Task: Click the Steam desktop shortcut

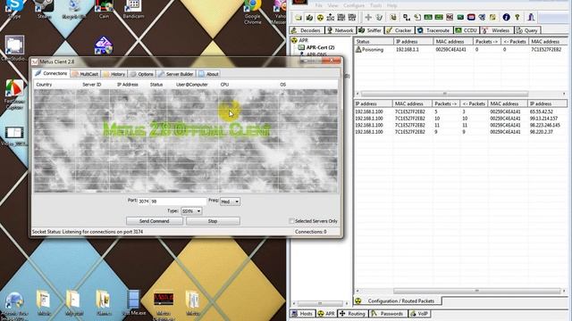Action: pos(44,8)
